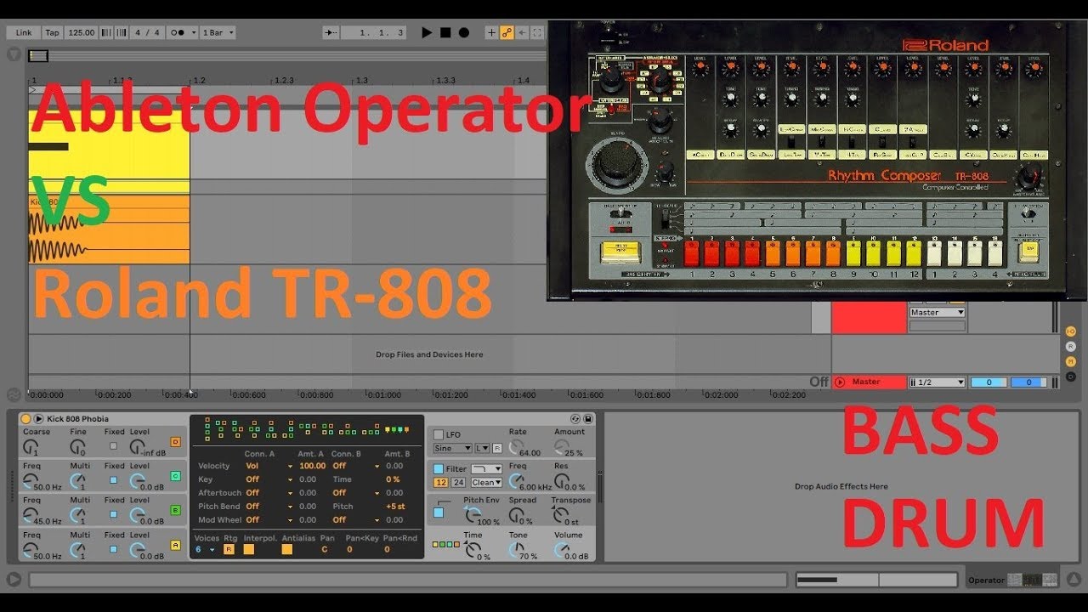Click the 4 / 4 time signature field
The width and height of the screenshot is (1088, 612).
point(147,32)
